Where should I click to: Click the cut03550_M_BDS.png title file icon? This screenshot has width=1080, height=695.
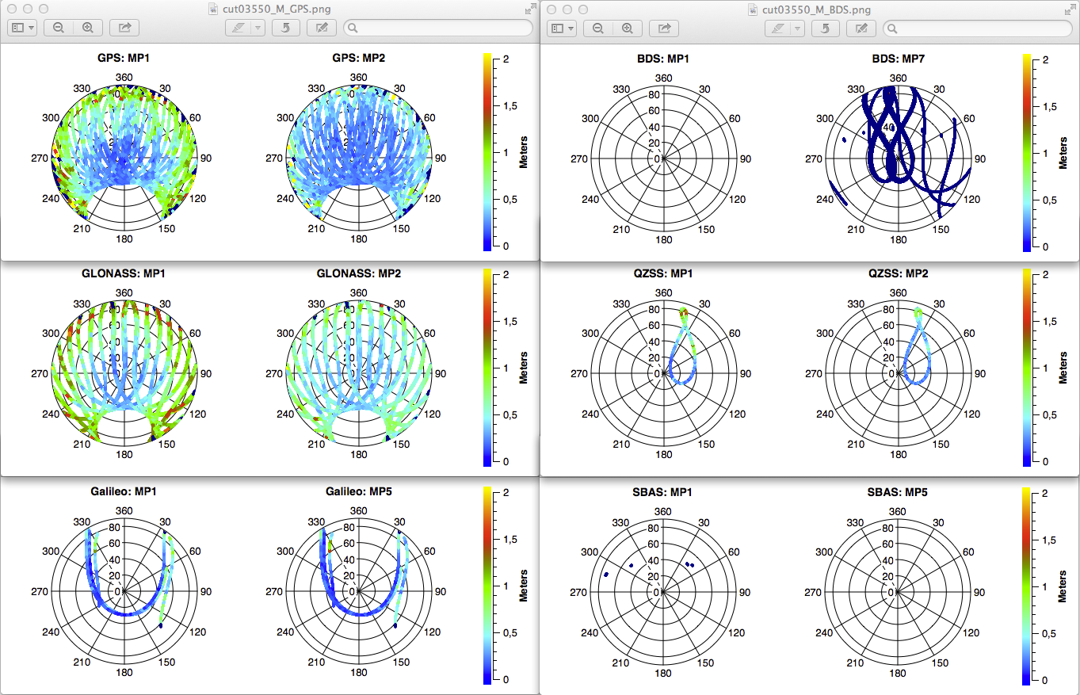754,10
